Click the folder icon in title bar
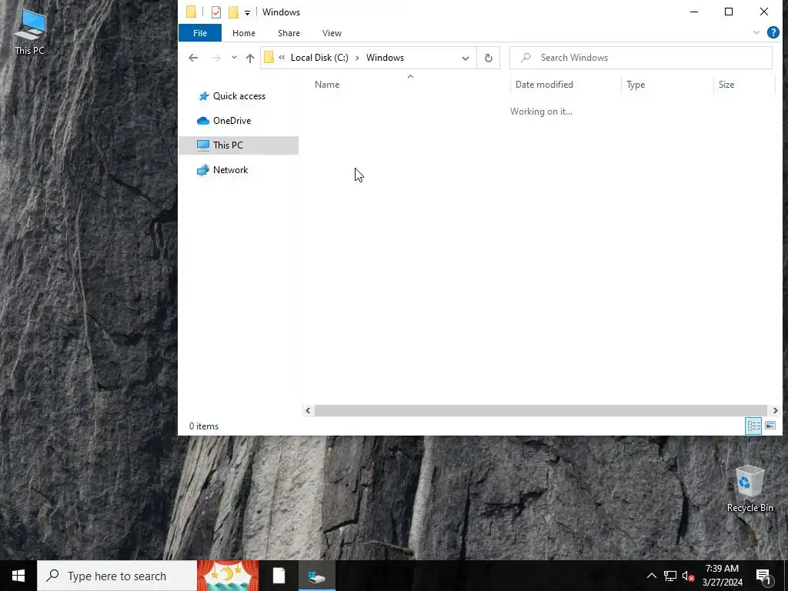This screenshot has height=591, width=788. (192, 12)
